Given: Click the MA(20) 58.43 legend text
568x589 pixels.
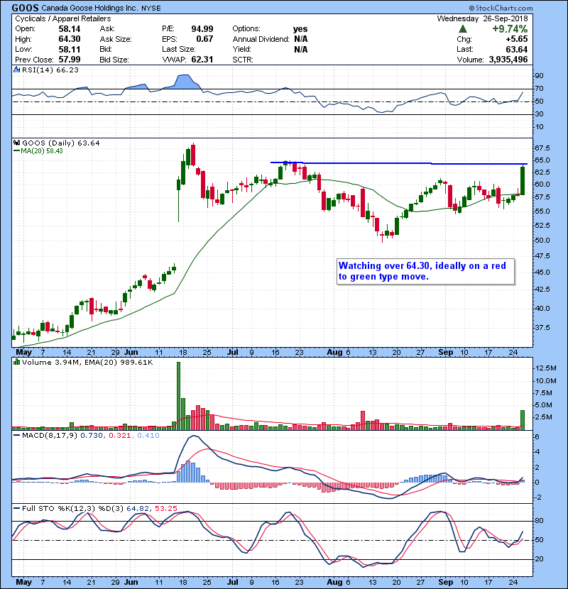Looking at the screenshot, I should [42, 151].
